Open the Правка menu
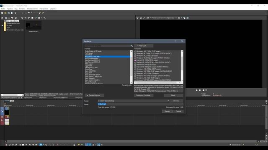 (x=10, y=9)
